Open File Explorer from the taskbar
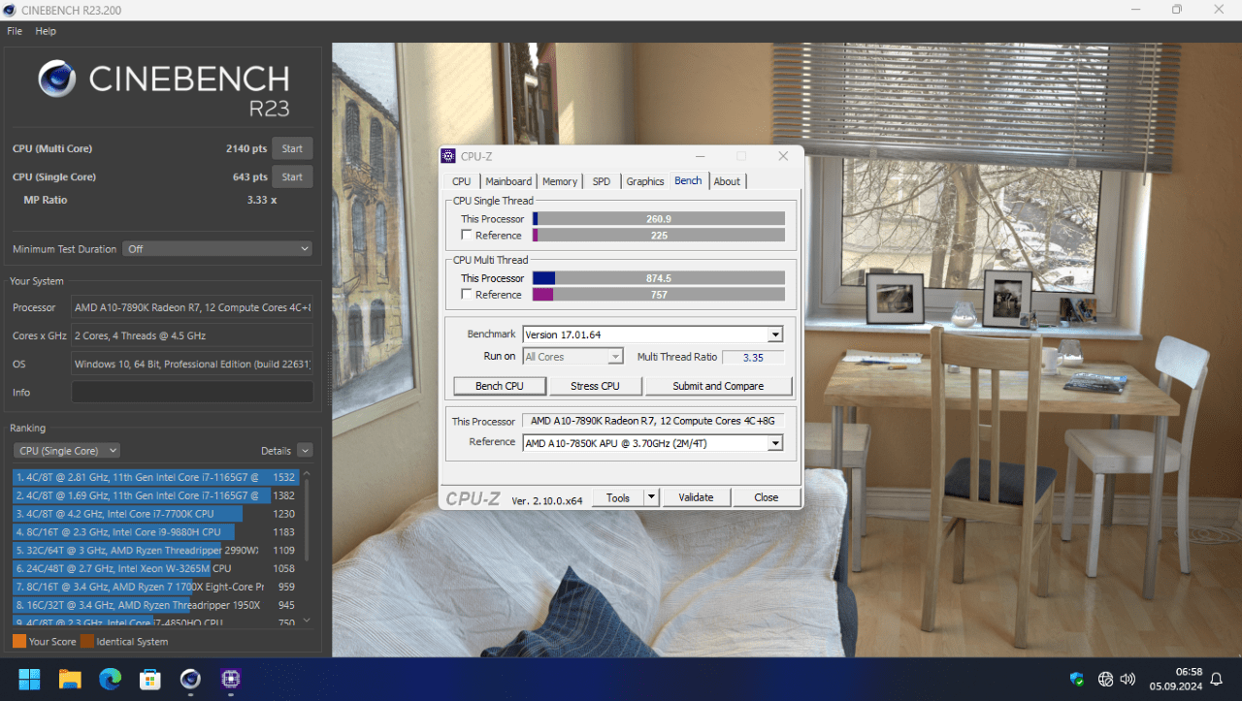Screen dimensions: 1242x701 point(70,679)
